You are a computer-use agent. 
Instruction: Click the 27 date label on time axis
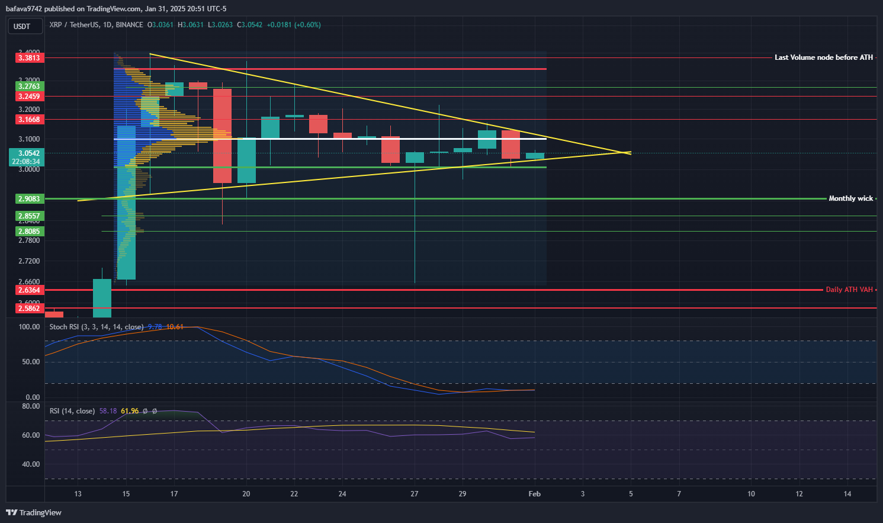[415, 494]
